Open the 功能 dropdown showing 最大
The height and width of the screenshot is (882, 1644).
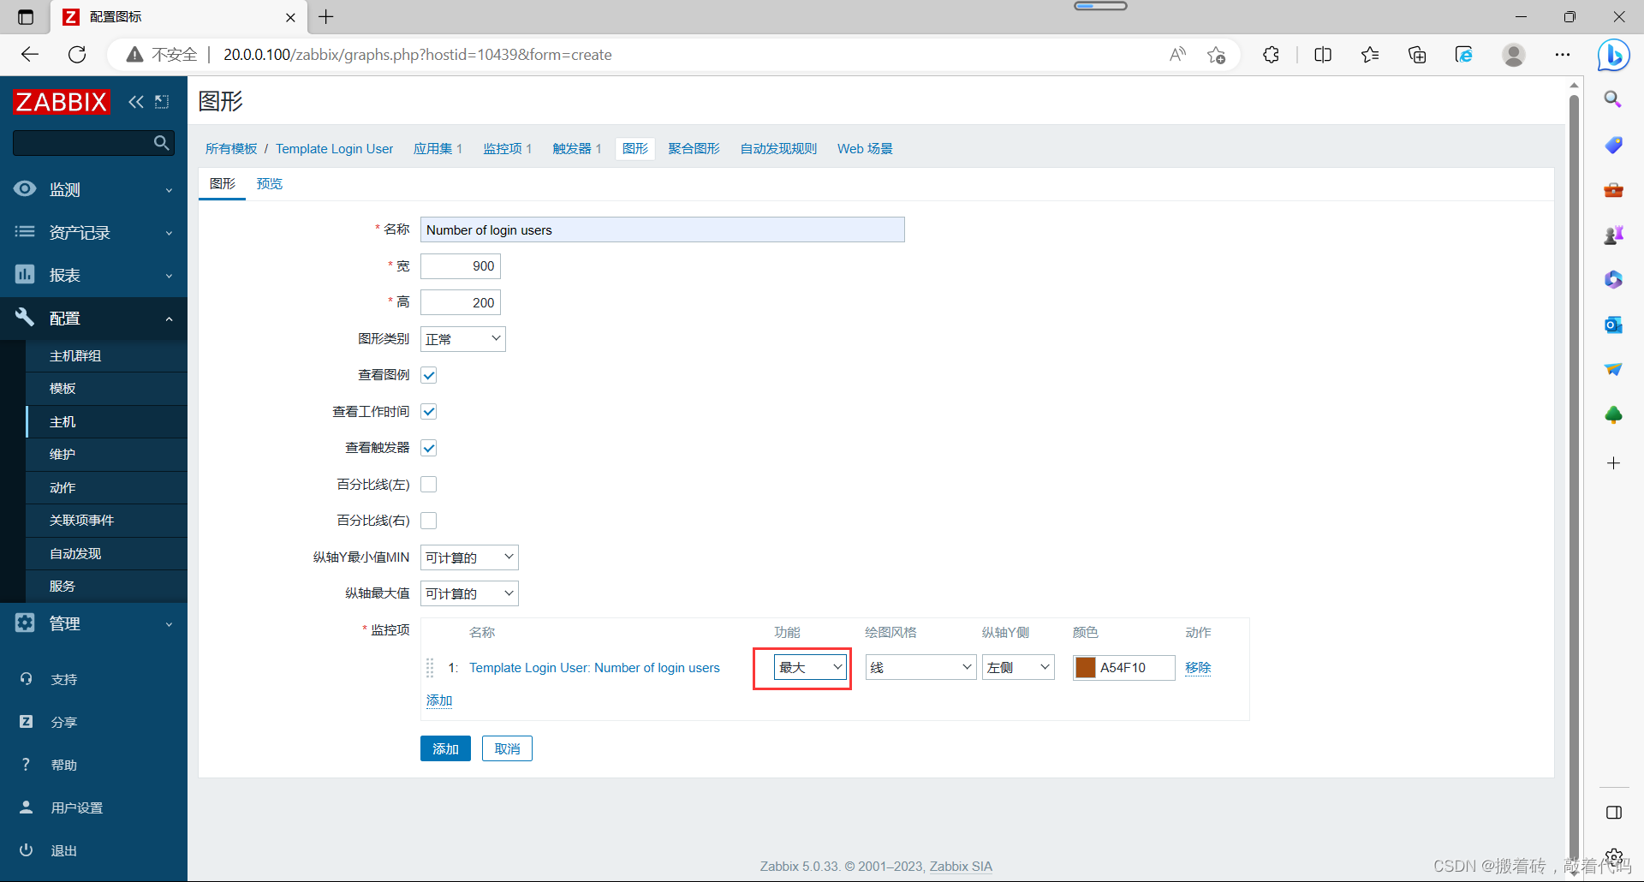click(810, 667)
